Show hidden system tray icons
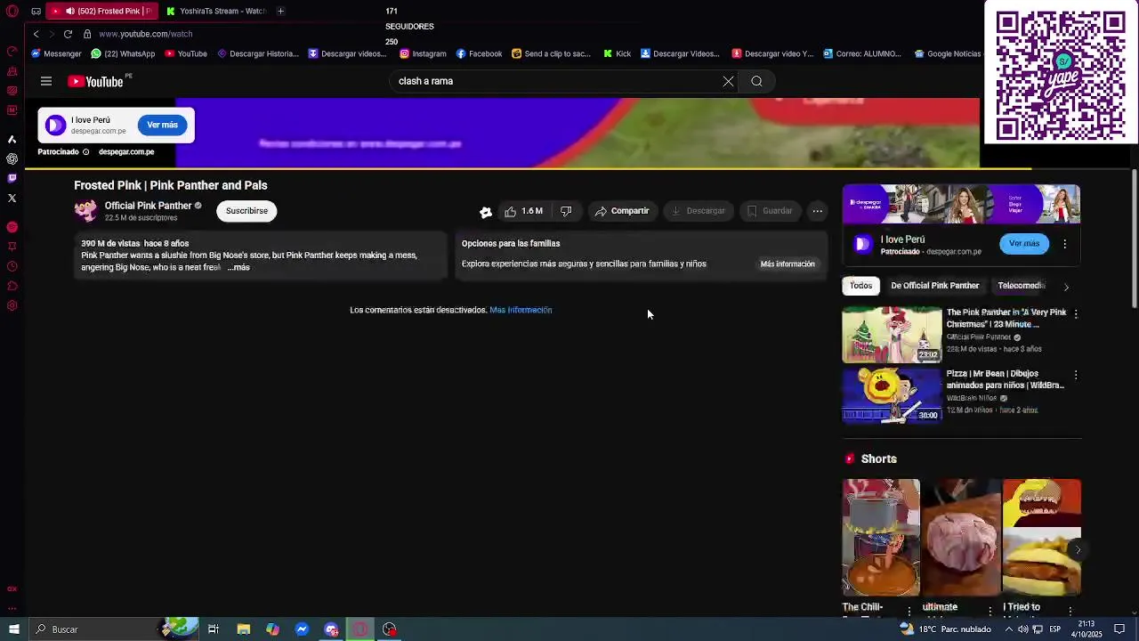Viewport: 1139px width, 641px height. [x=1008, y=629]
